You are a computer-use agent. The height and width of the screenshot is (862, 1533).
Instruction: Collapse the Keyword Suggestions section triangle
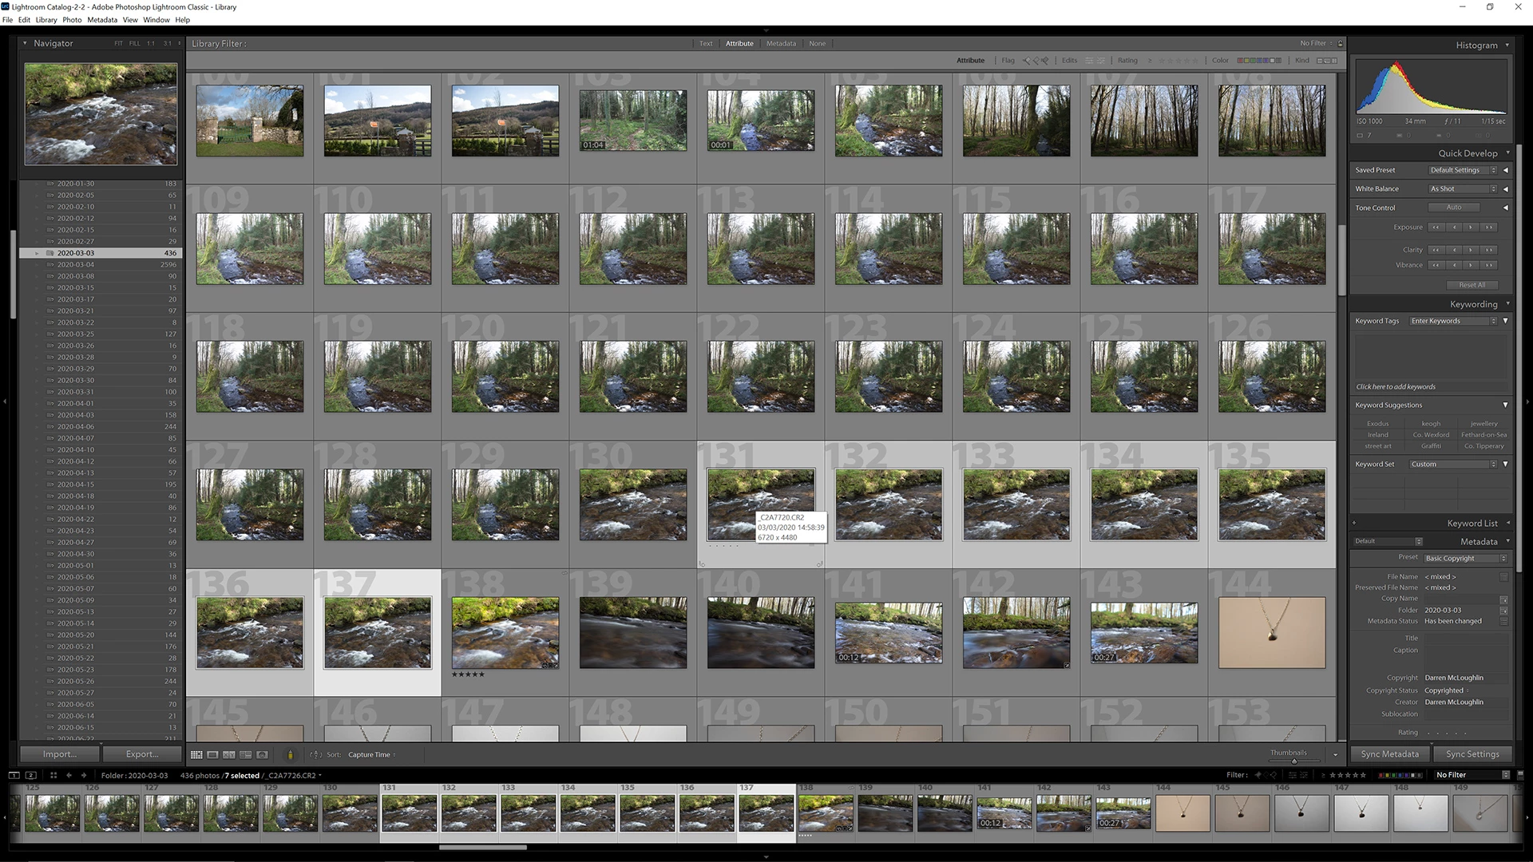tap(1505, 405)
